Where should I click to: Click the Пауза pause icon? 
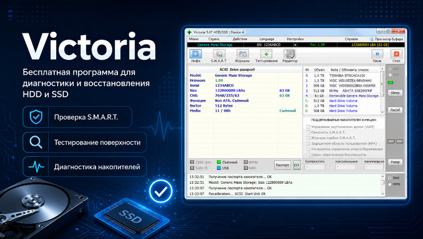(377, 54)
